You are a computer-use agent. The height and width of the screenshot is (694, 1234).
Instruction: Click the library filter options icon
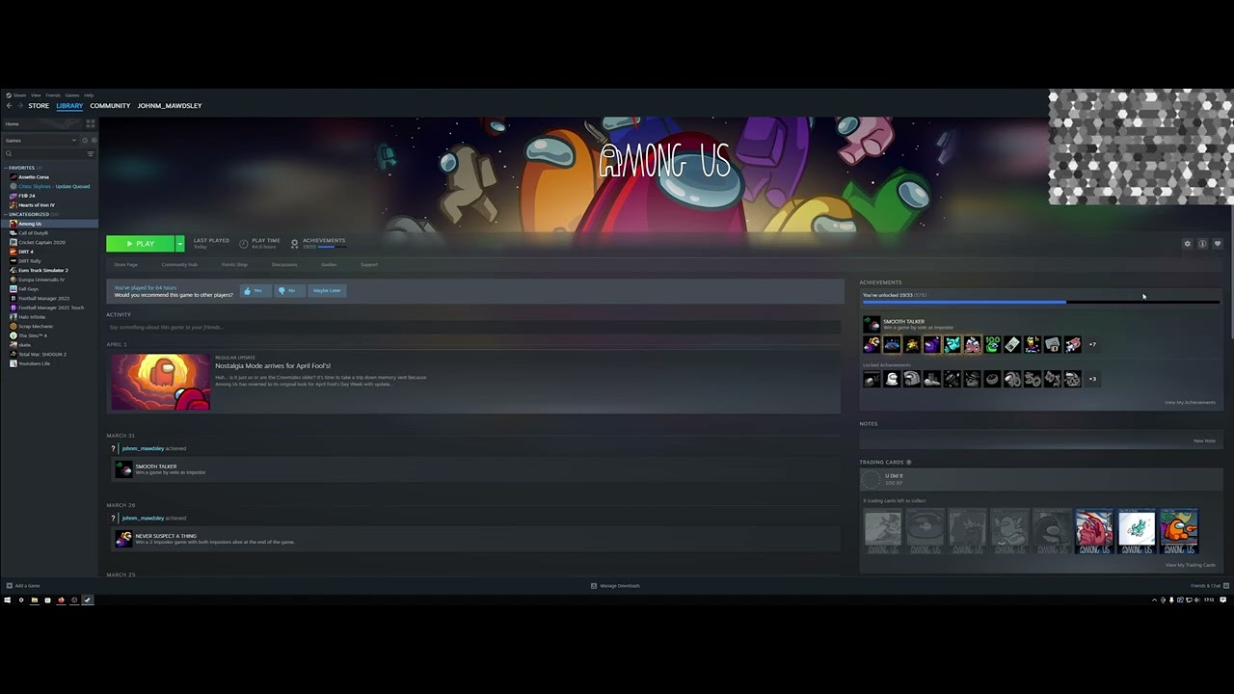click(x=91, y=154)
